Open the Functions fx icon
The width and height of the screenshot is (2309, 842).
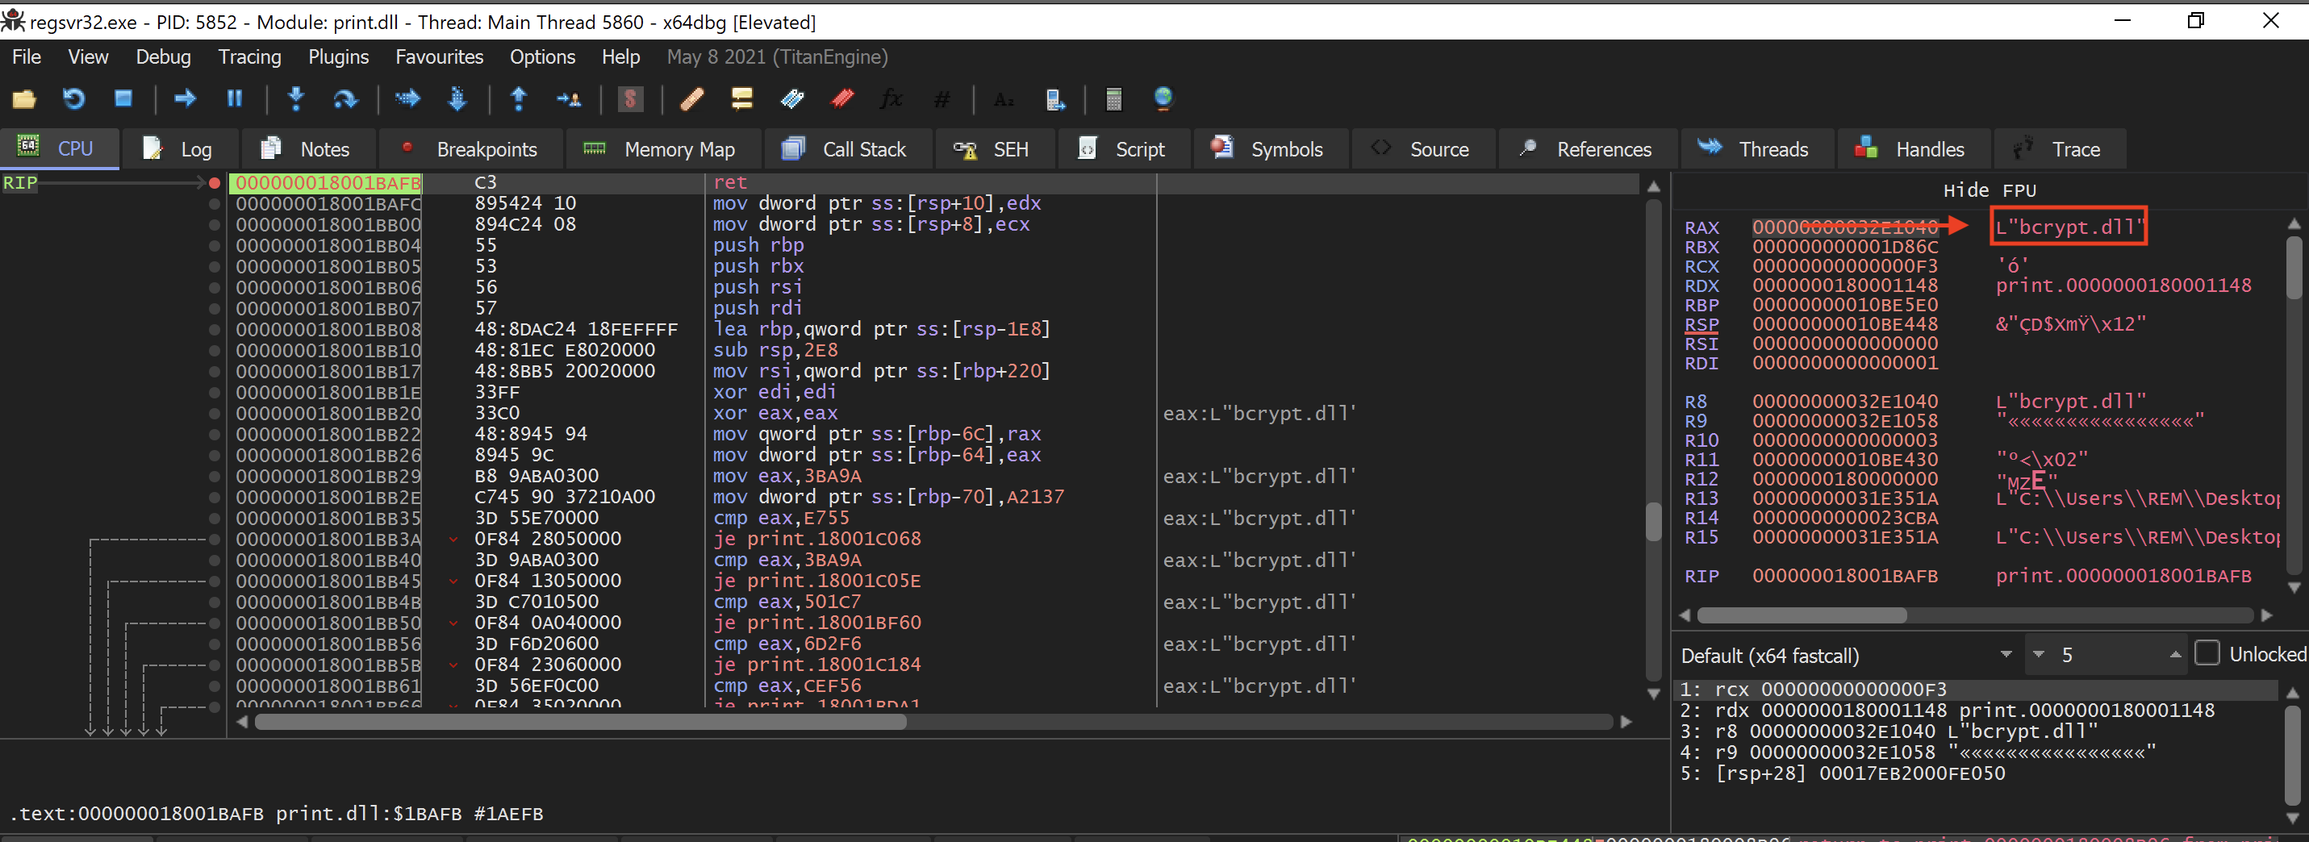pos(891,98)
